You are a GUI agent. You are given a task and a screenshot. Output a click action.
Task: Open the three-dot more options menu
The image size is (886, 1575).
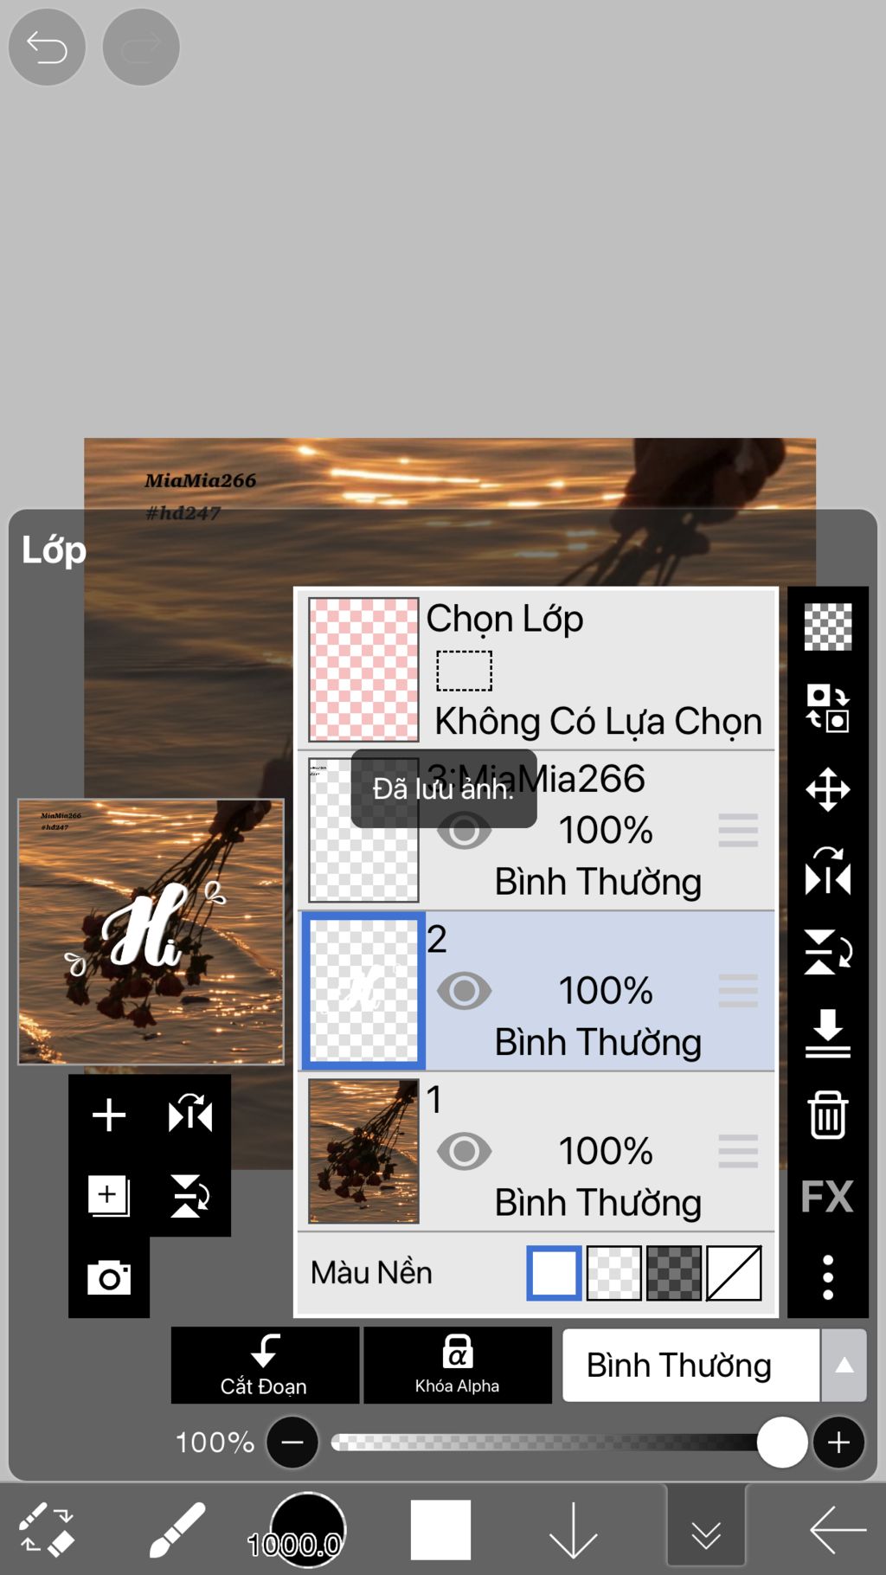click(x=827, y=1277)
